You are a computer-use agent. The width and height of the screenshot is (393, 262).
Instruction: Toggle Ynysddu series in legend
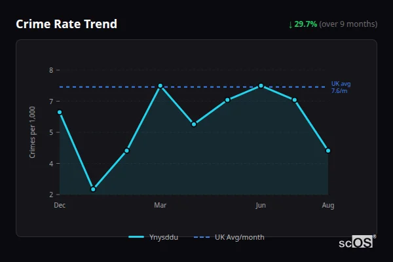[x=153, y=237]
